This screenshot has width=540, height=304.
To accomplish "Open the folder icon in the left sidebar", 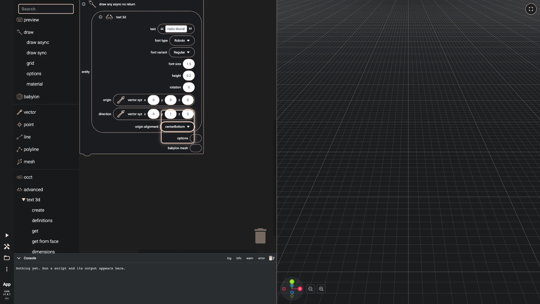I will click(7, 258).
